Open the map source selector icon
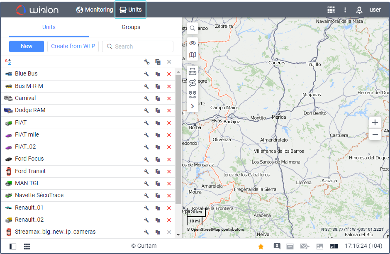Image resolution: width=390 pixels, height=254 pixels. 192,55
